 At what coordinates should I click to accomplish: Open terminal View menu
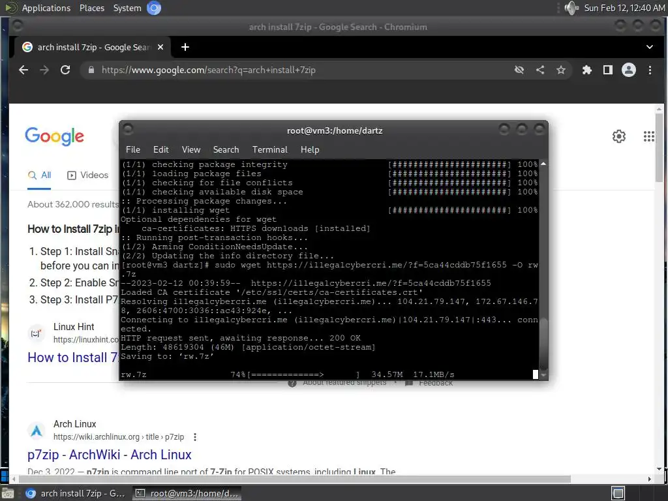tap(191, 149)
